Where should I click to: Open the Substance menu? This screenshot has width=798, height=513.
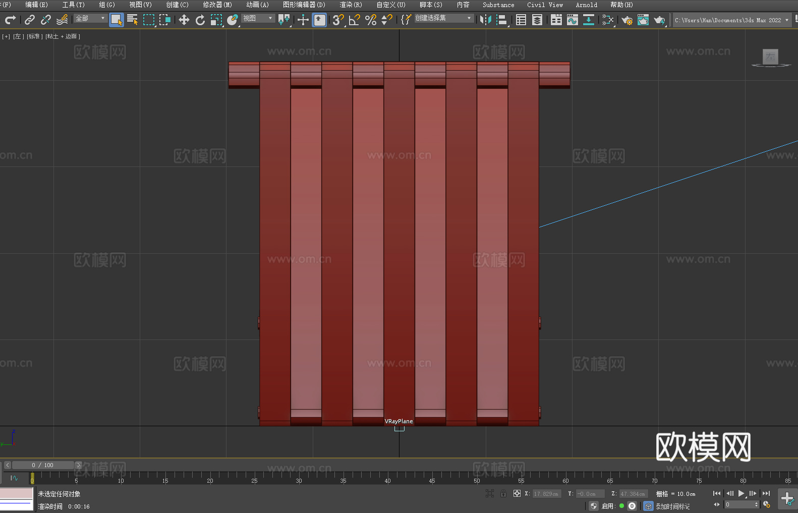[x=498, y=5]
